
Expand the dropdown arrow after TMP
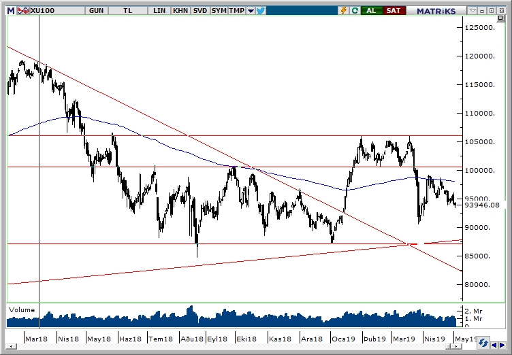251,11
